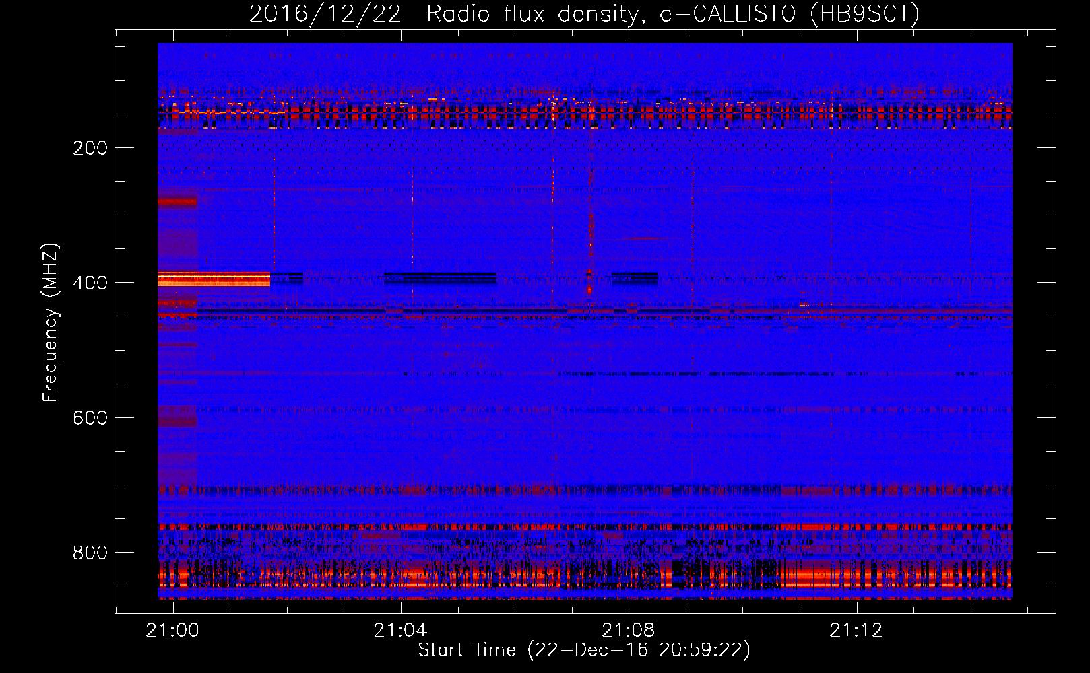This screenshot has width=1090, height=673.
Task: Click the bright yellow-orange emission band near 400 MHz
Action: (x=214, y=279)
